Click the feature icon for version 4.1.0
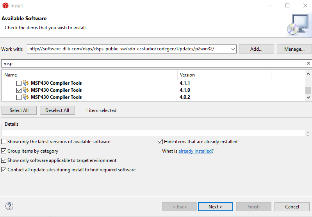This screenshot has width=312, height=217. (26, 90)
